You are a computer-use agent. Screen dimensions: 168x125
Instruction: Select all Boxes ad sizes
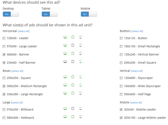17,71
